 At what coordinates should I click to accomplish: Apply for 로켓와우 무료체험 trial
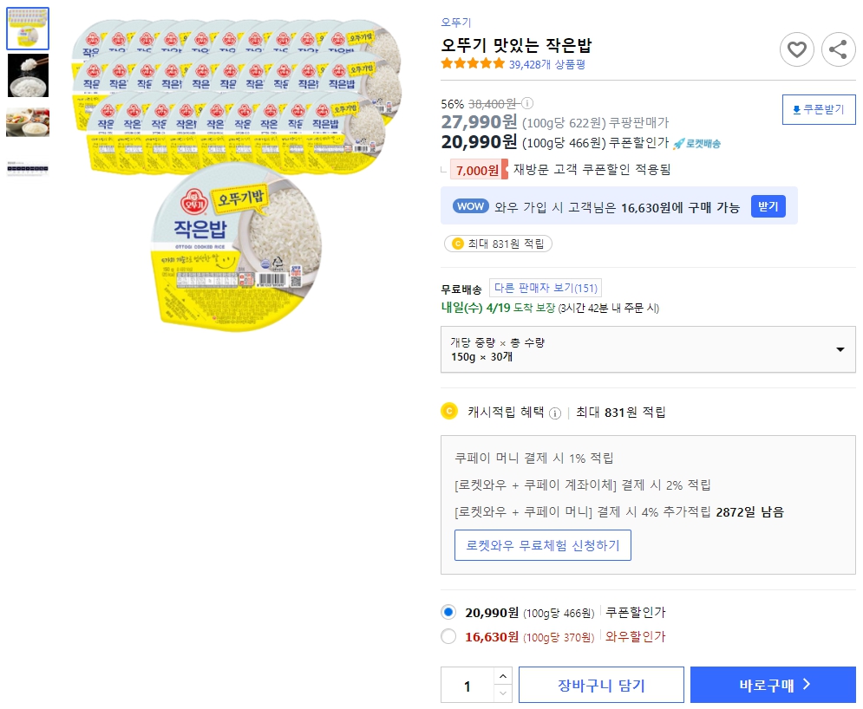click(543, 545)
